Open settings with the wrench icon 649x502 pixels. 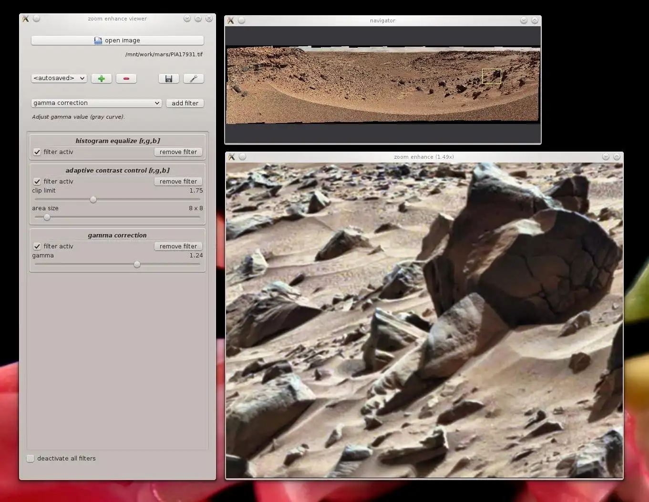pos(193,79)
